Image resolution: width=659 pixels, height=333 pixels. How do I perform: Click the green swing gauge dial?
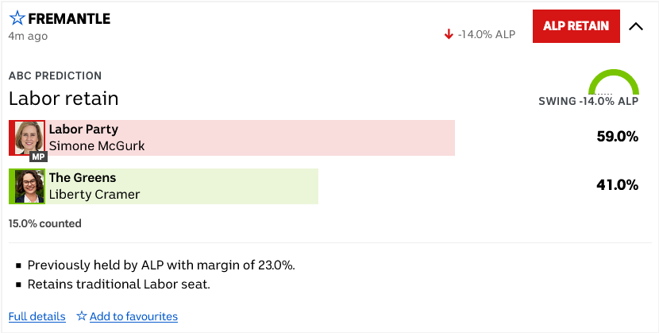point(613,83)
